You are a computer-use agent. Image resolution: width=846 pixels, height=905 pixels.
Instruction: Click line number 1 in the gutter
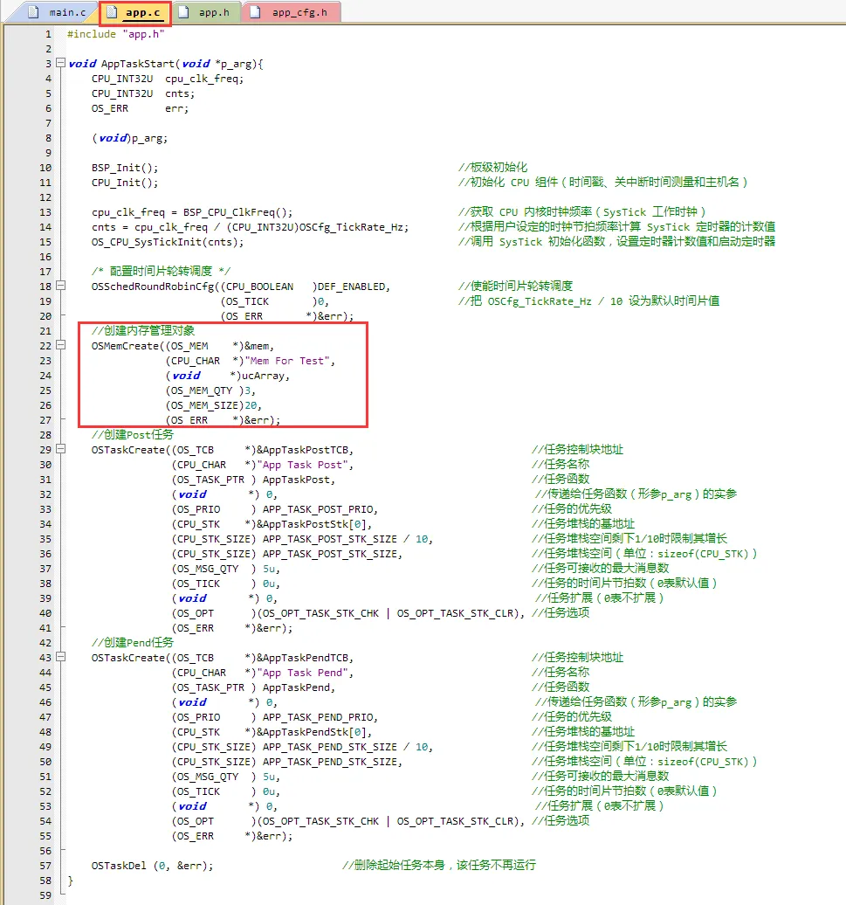tap(48, 34)
